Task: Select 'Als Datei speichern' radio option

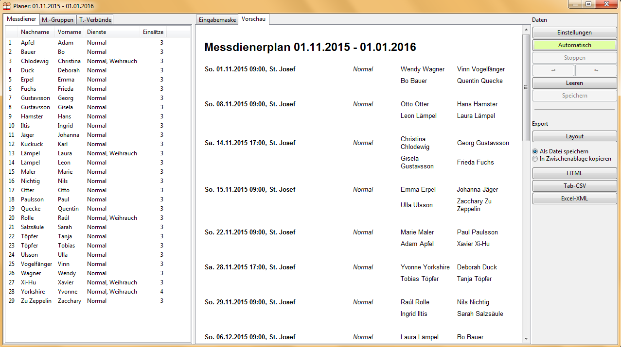Action: click(535, 151)
